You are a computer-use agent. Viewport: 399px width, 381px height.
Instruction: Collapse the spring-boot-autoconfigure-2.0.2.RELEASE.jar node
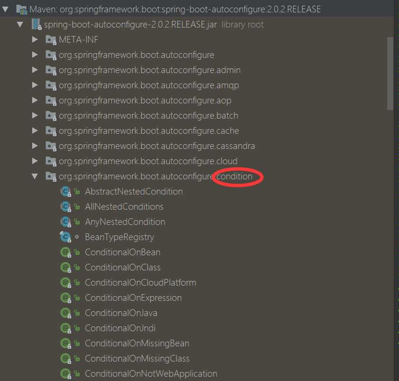[20, 25]
